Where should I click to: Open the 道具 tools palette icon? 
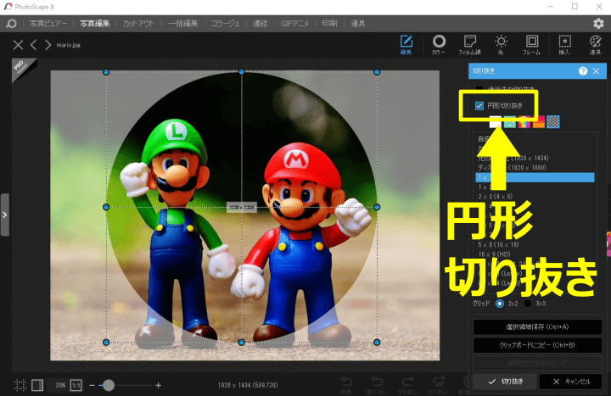pos(595,44)
